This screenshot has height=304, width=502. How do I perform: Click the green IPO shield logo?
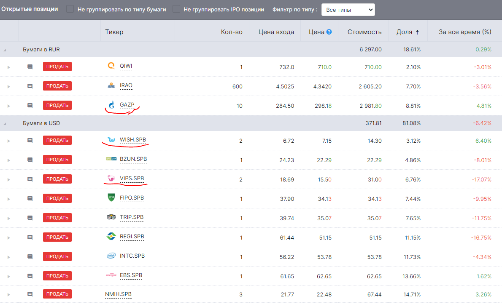click(111, 197)
